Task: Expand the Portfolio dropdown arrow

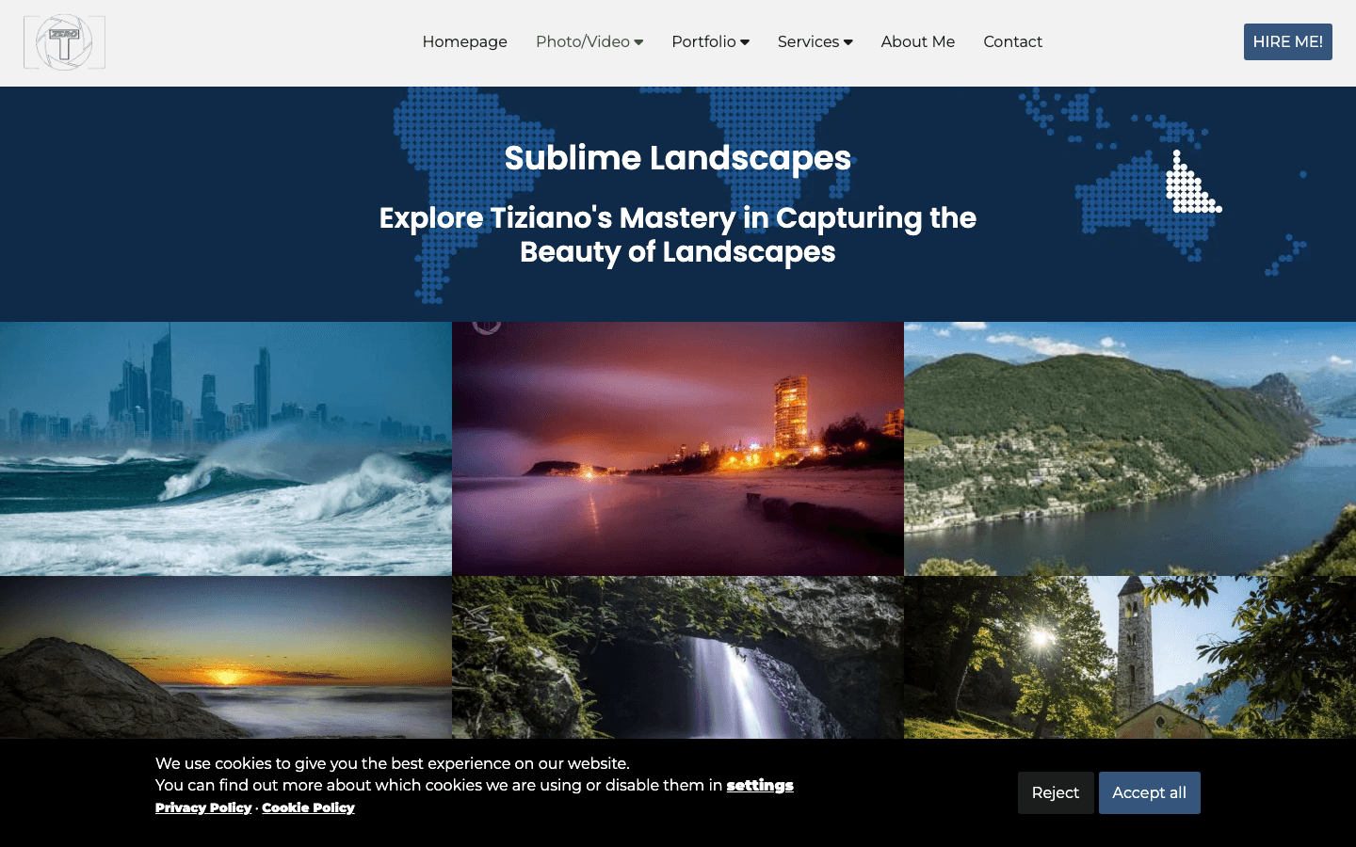Action: point(745,42)
